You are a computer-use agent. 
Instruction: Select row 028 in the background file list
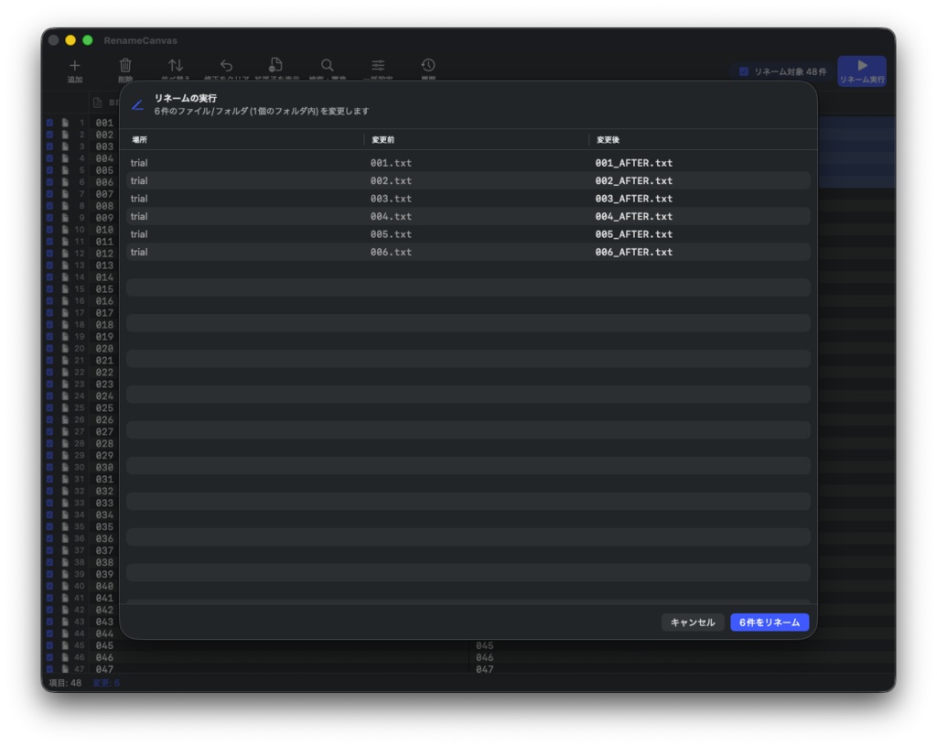(104, 443)
